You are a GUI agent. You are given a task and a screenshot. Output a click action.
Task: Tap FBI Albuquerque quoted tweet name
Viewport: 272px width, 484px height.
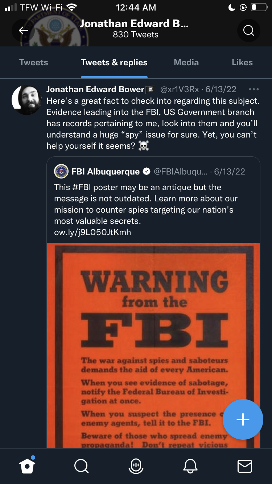pos(106,172)
